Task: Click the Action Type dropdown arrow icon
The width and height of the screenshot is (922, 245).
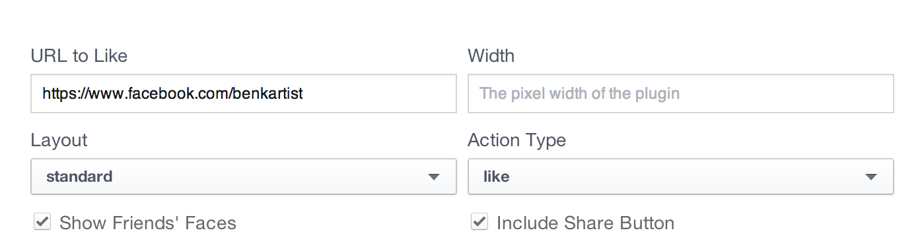Action: (871, 177)
